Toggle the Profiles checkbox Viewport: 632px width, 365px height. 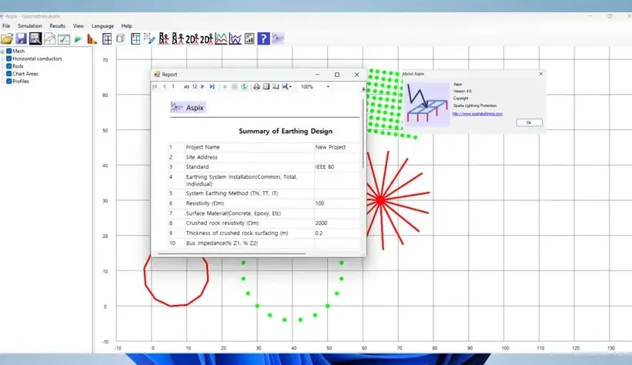click(9, 81)
